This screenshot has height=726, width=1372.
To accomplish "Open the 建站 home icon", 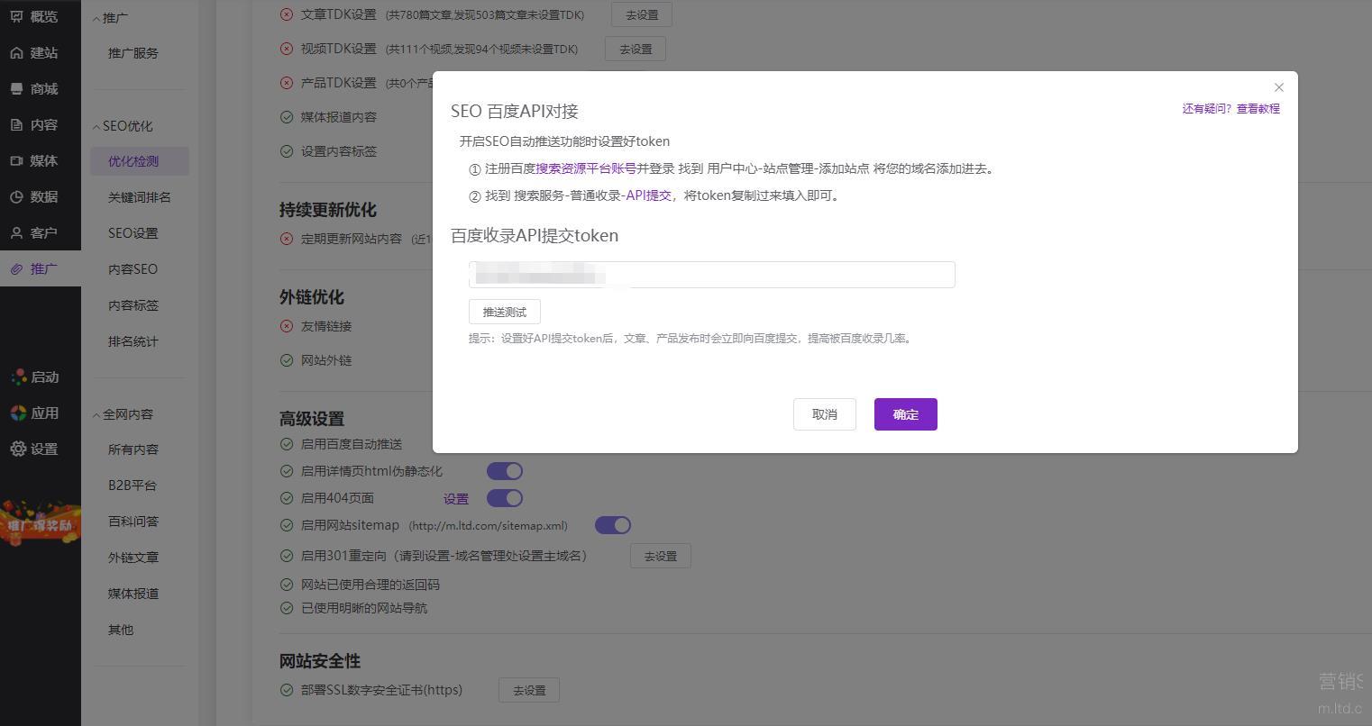I will coord(16,53).
